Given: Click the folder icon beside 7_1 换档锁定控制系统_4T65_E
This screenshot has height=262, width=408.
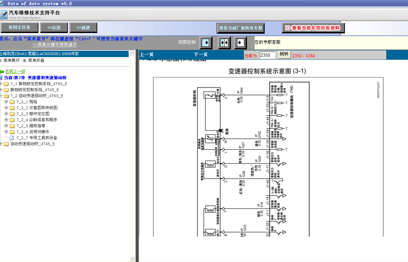Looking at the screenshot, I should 6,84.
